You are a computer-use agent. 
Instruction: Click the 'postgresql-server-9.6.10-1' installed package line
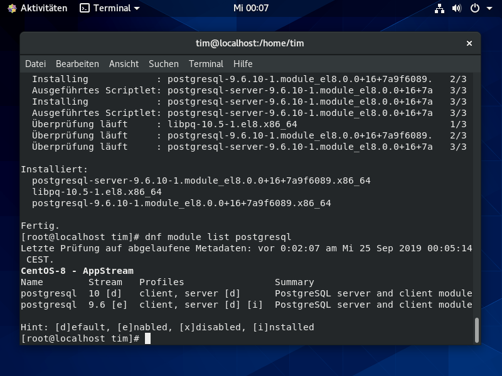tap(201, 180)
